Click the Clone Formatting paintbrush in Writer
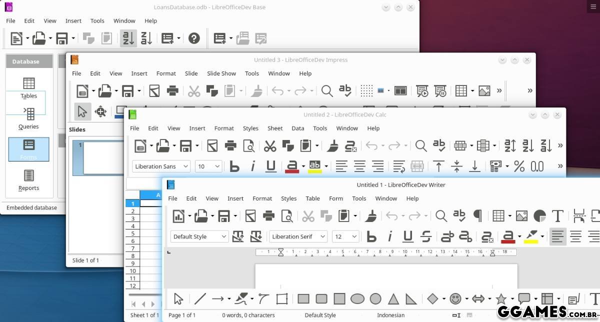This screenshot has width=600, height=322. pyautogui.click(x=370, y=216)
